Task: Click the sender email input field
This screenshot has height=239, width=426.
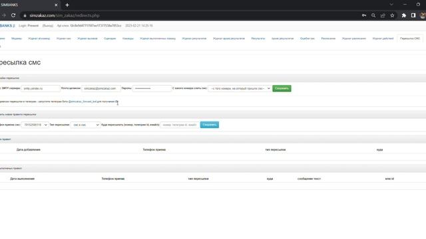Action: 101,88
